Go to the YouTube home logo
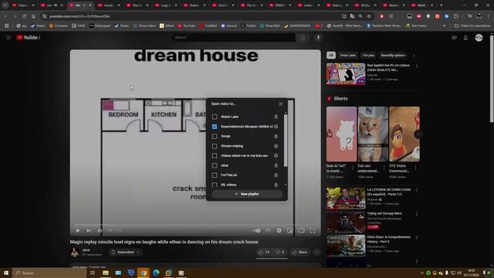This screenshot has width=494, height=278. [28, 38]
